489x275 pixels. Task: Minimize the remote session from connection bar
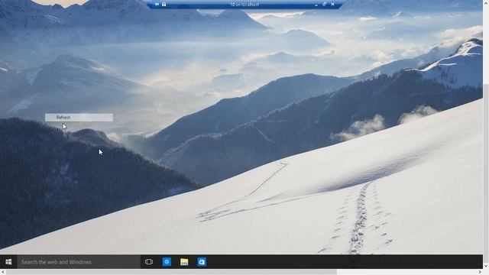tap(316, 5)
